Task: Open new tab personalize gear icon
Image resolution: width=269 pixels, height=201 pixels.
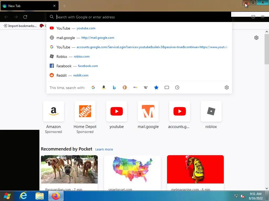Action: click(256, 38)
